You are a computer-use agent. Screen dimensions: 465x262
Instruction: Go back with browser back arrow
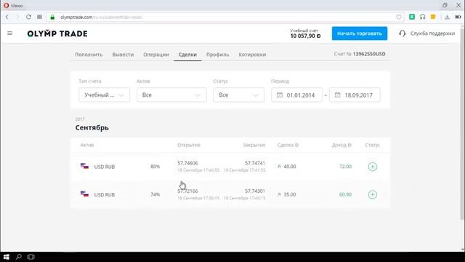tap(7, 17)
